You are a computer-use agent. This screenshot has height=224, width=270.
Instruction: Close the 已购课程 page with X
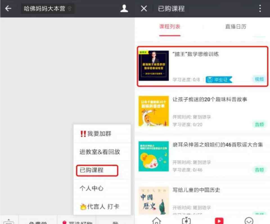(144, 8)
